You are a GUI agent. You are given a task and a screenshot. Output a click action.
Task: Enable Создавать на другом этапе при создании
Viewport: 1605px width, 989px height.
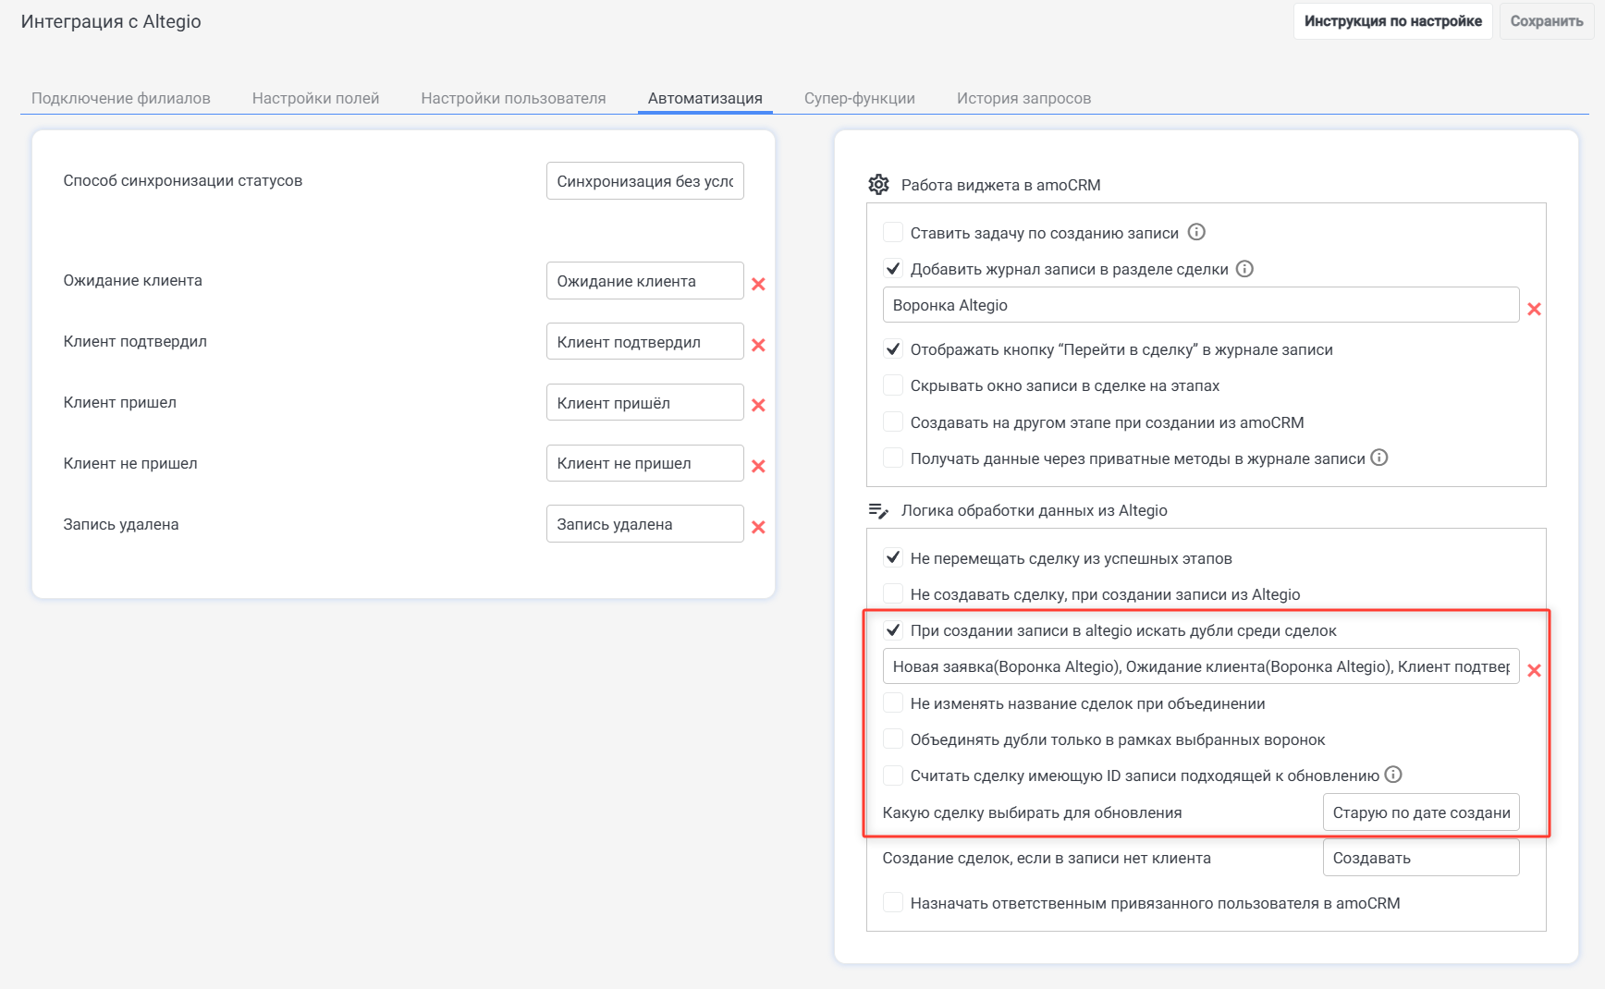[x=893, y=422]
